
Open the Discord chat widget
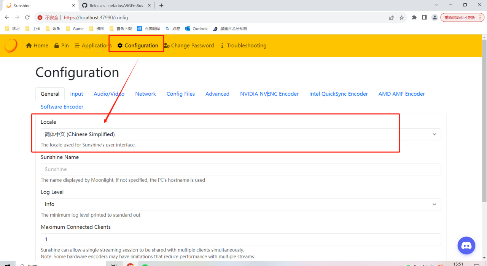click(466, 246)
